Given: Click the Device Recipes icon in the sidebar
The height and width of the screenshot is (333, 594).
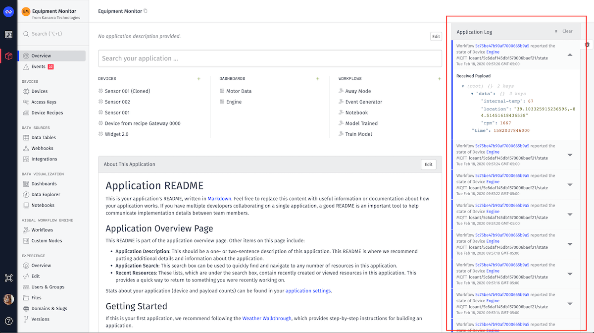Looking at the screenshot, I should point(26,112).
